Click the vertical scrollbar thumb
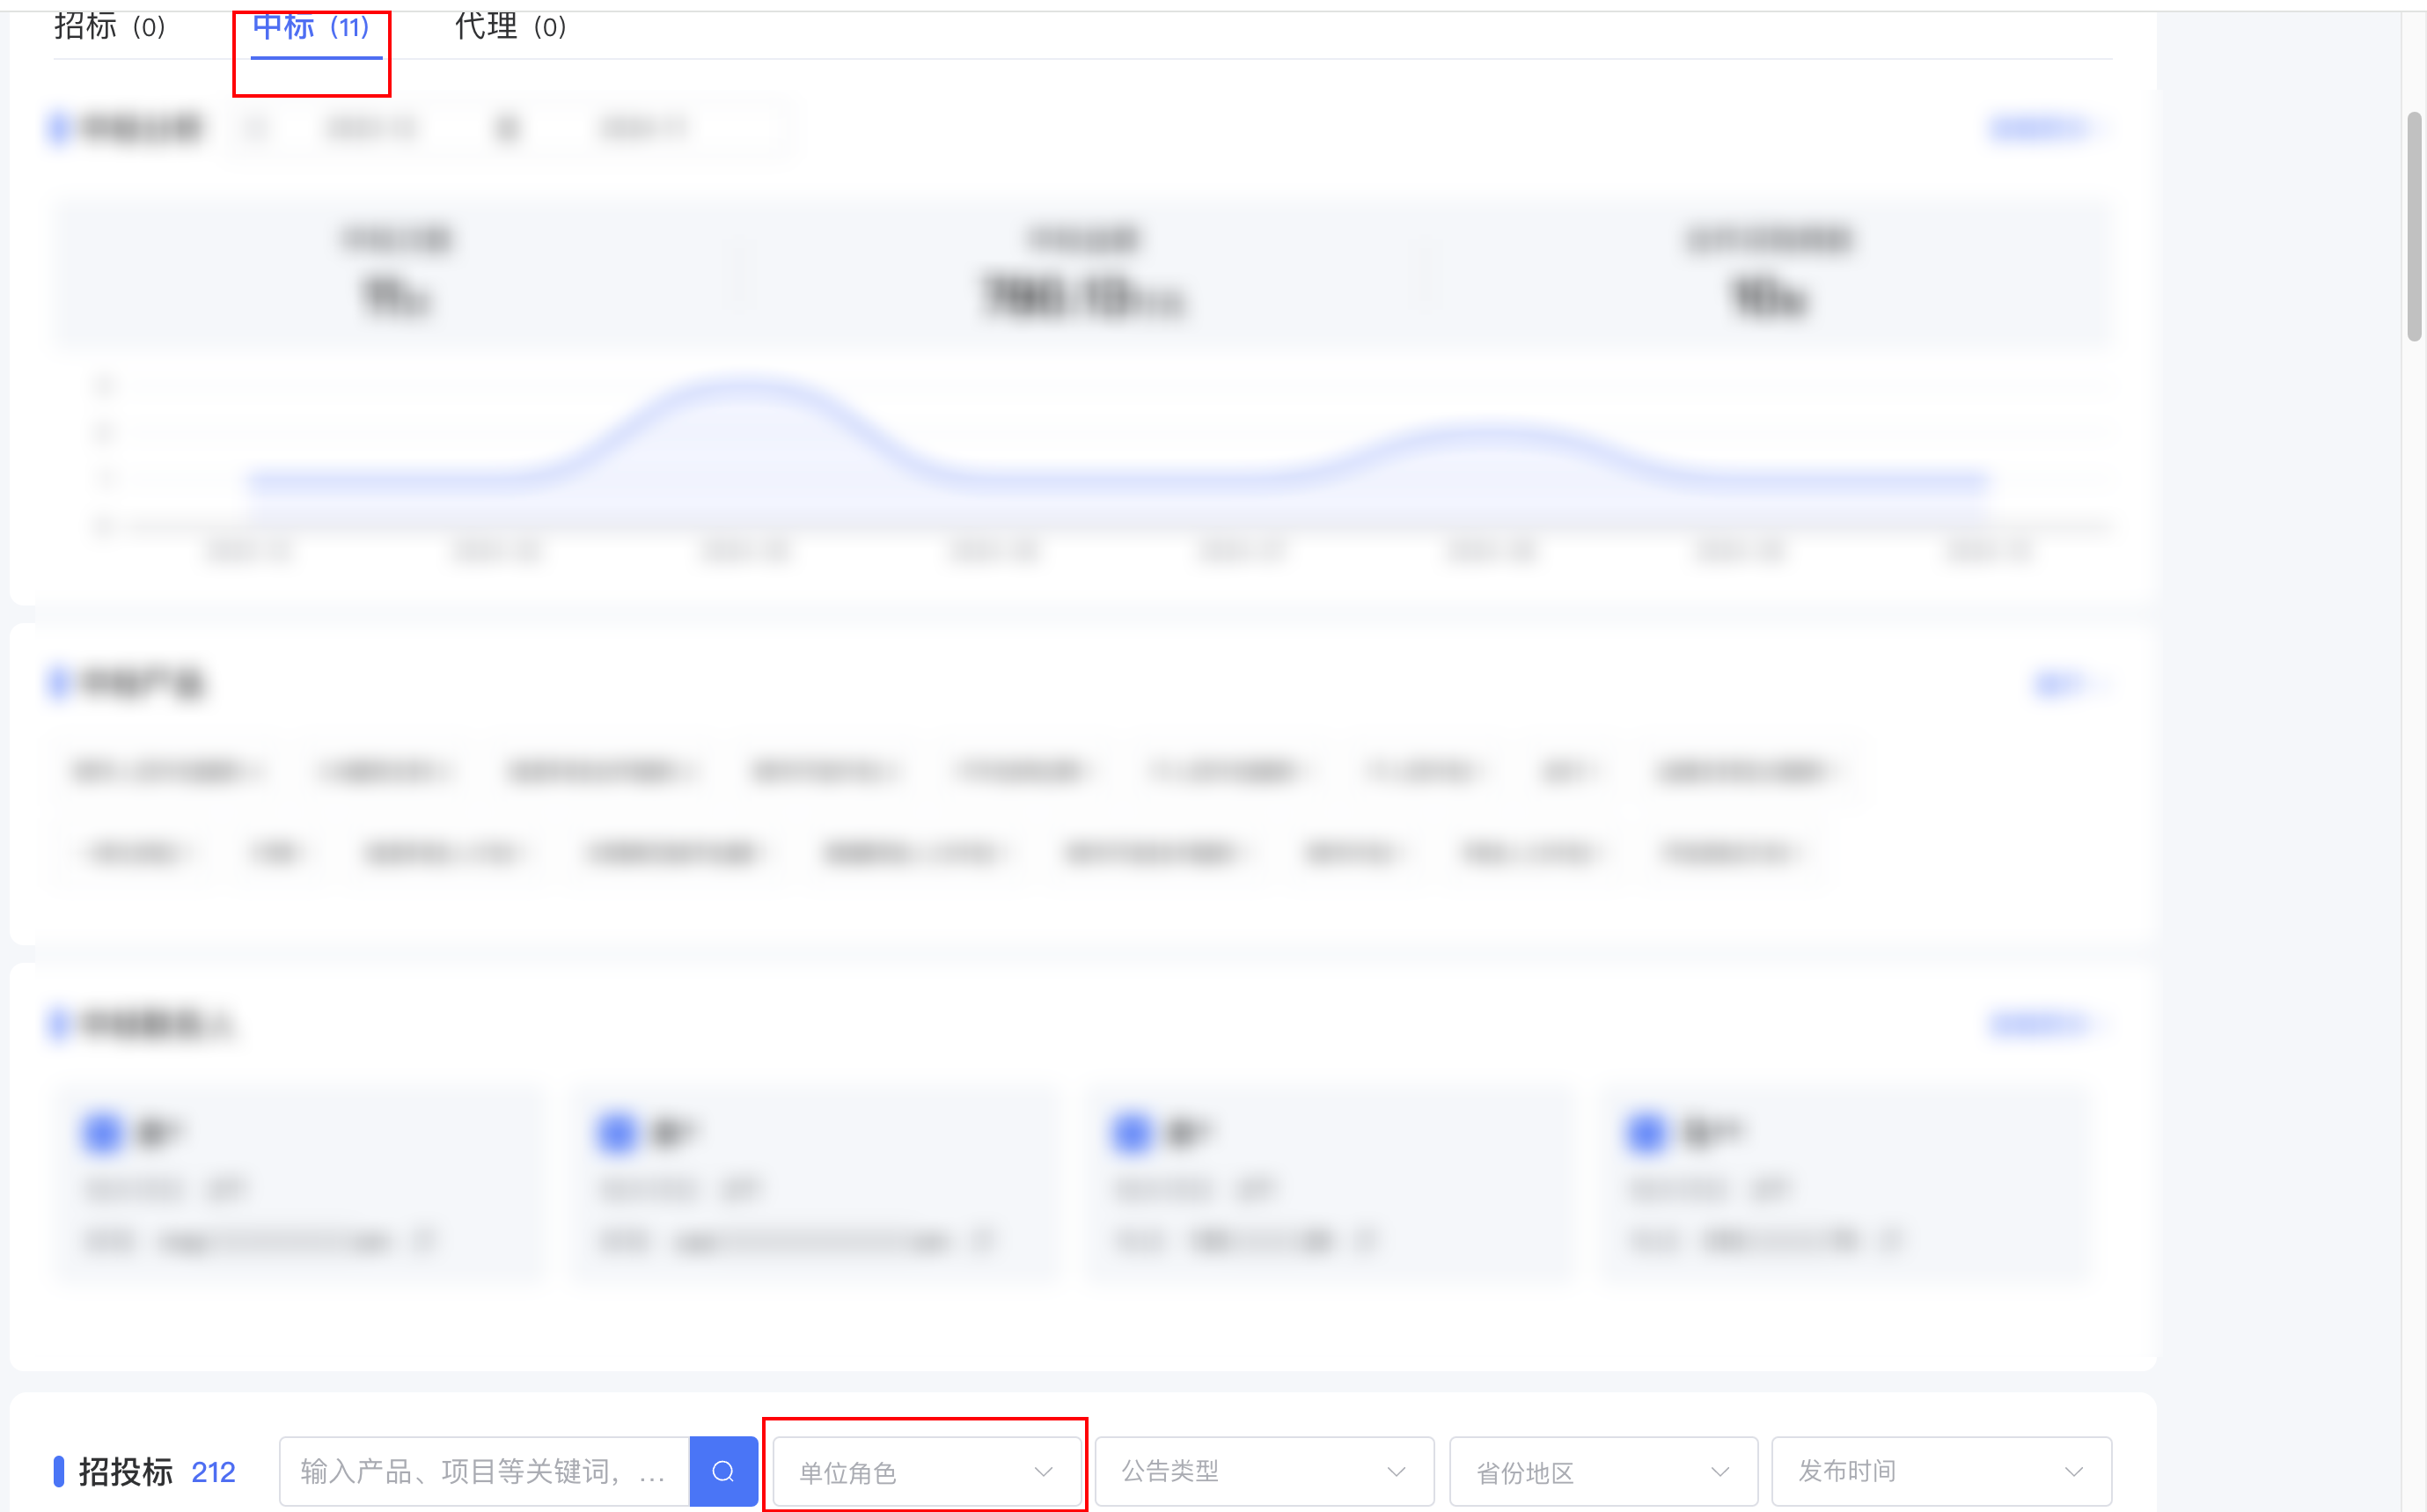The width and height of the screenshot is (2427, 1512). point(2414,225)
